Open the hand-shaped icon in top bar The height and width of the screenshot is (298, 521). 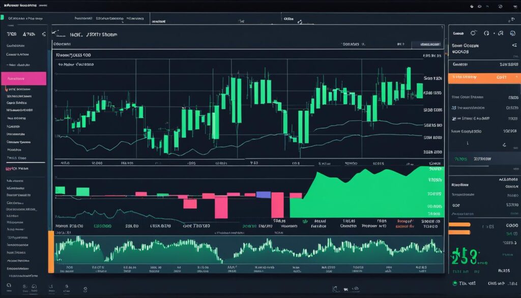472,6
